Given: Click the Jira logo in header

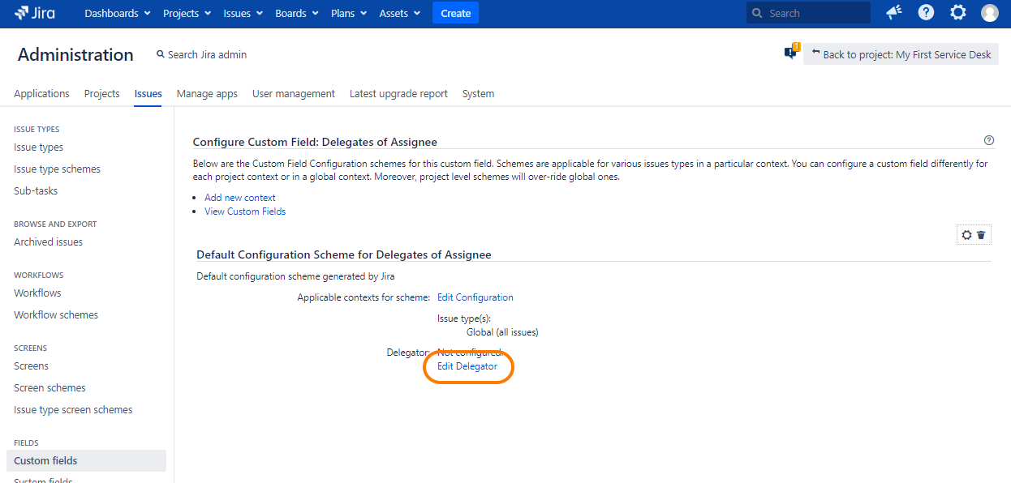Looking at the screenshot, I should coord(35,13).
